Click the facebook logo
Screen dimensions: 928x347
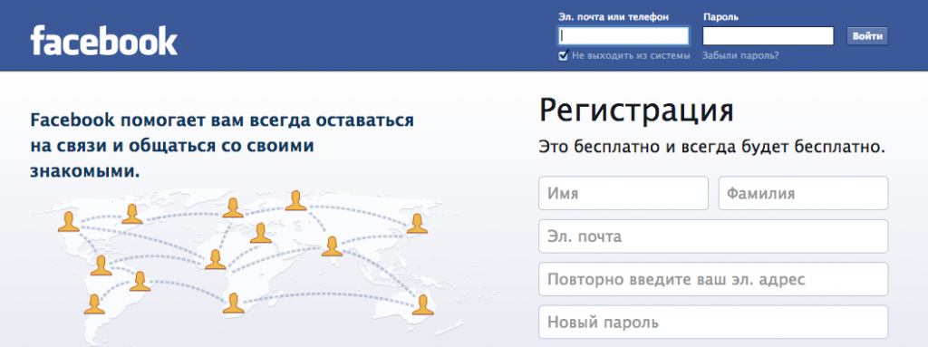[x=104, y=41]
